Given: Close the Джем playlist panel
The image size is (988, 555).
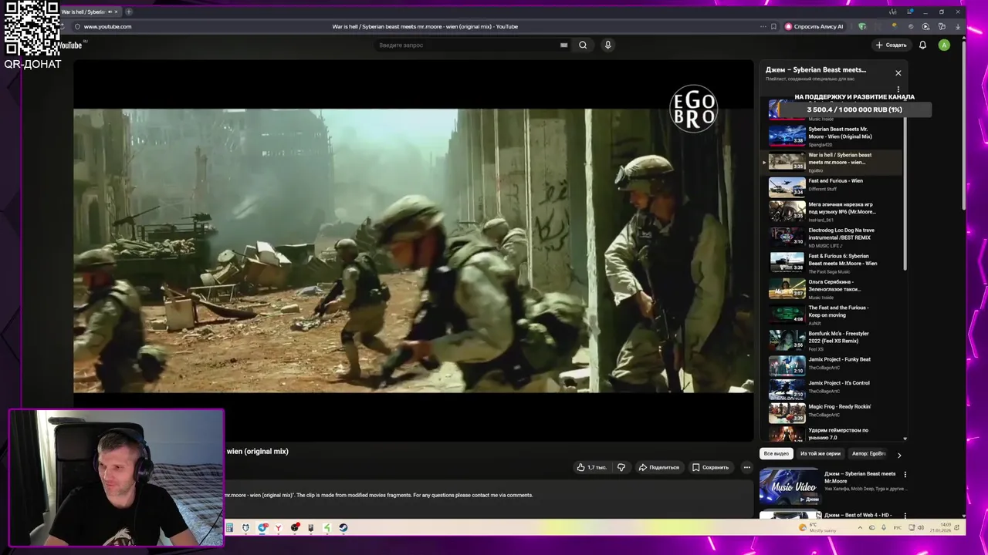Looking at the screenshot, I should pos(898,73).
